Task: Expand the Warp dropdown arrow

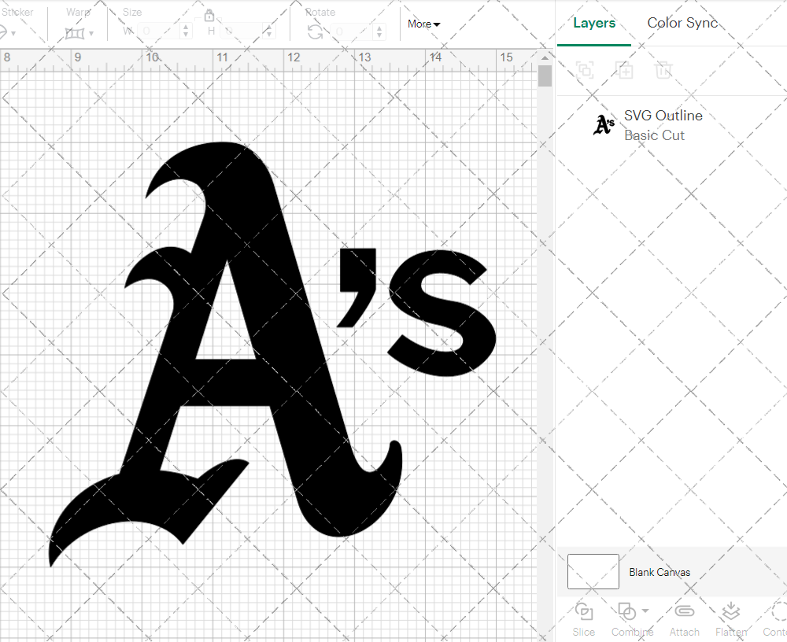Action: click(91, 34)
